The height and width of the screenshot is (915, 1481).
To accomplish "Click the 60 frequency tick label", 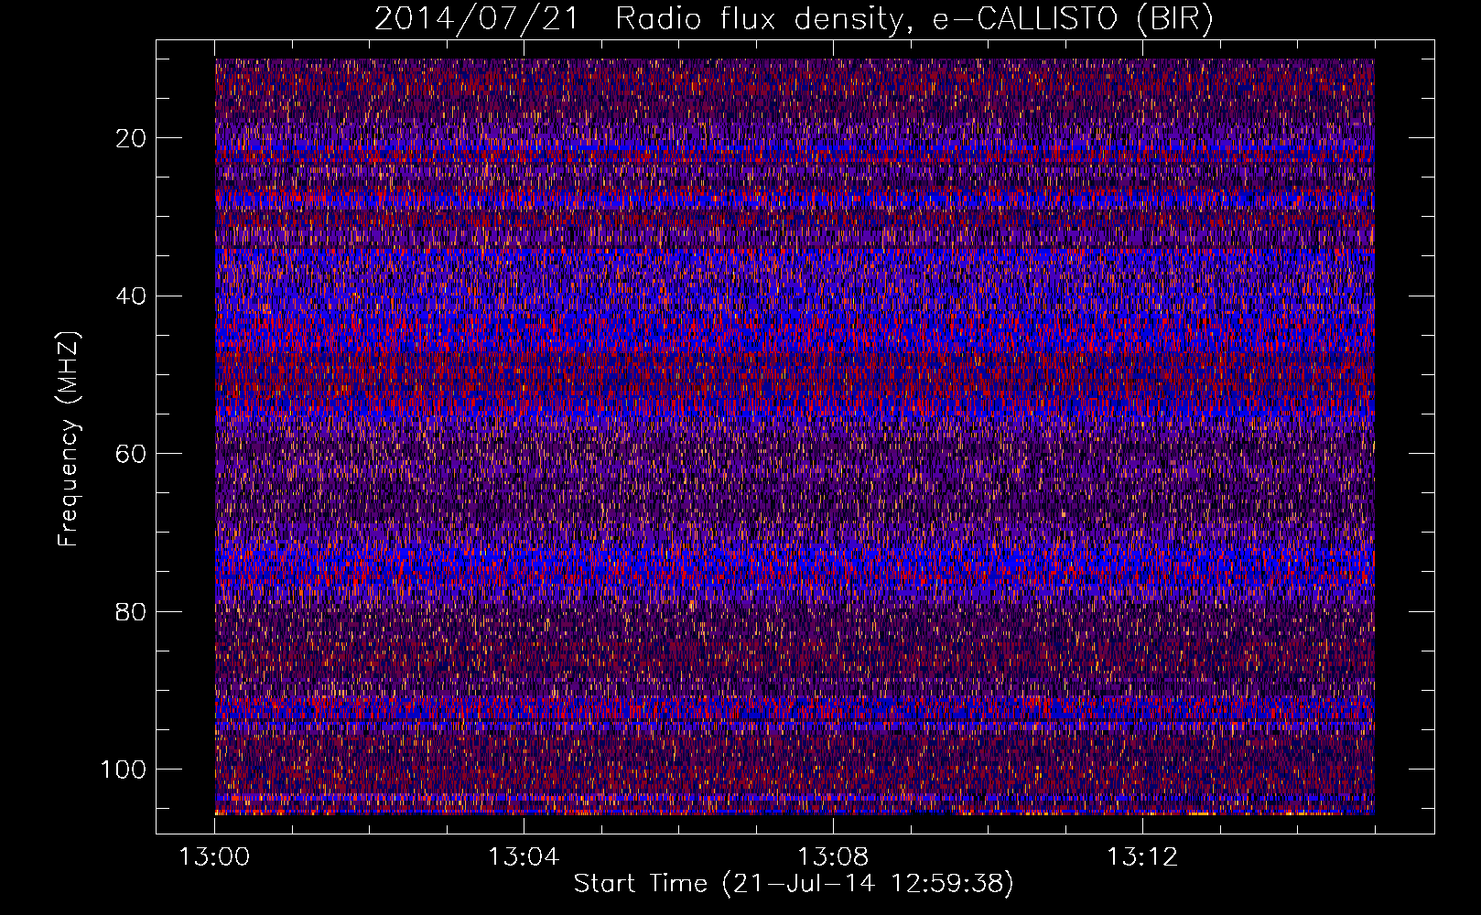I will 131,454.
